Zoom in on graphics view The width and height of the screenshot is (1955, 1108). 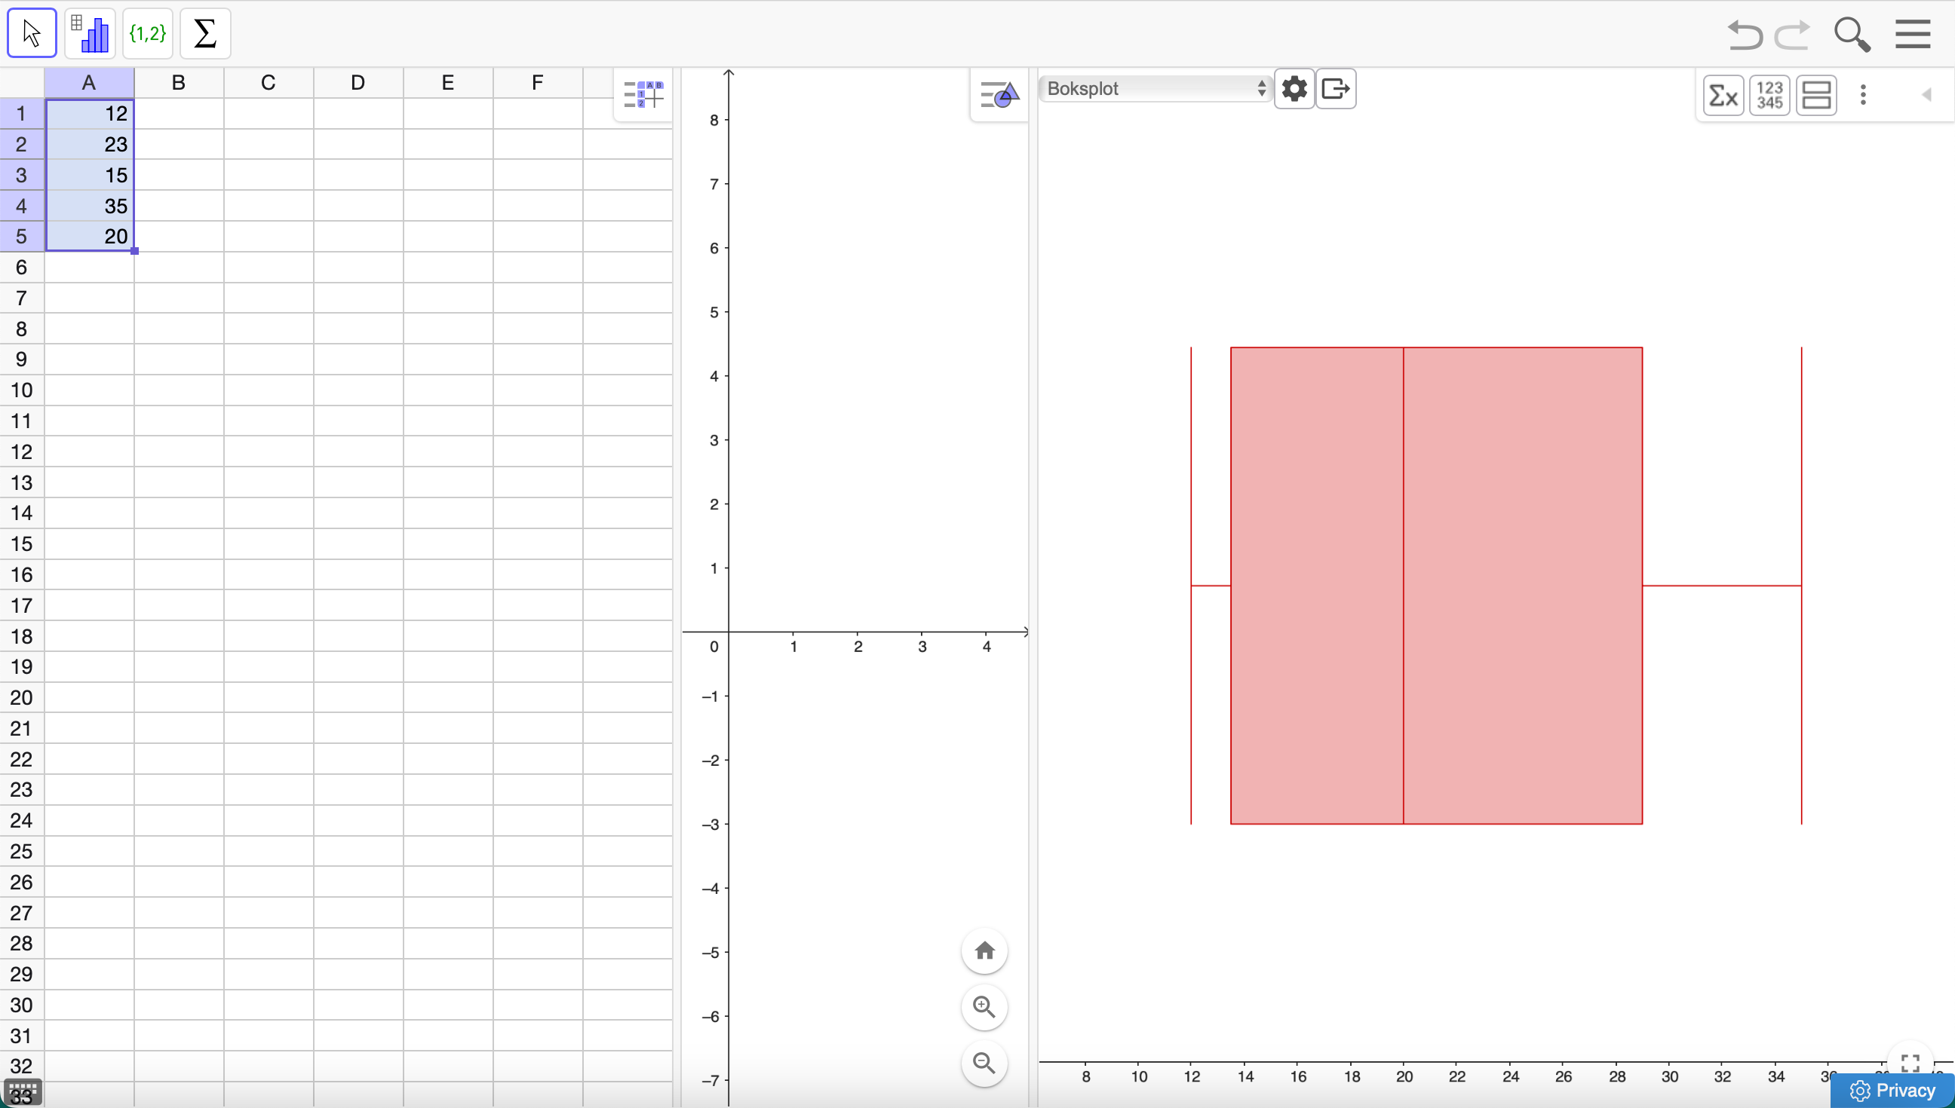click(x=984, y=1008)
